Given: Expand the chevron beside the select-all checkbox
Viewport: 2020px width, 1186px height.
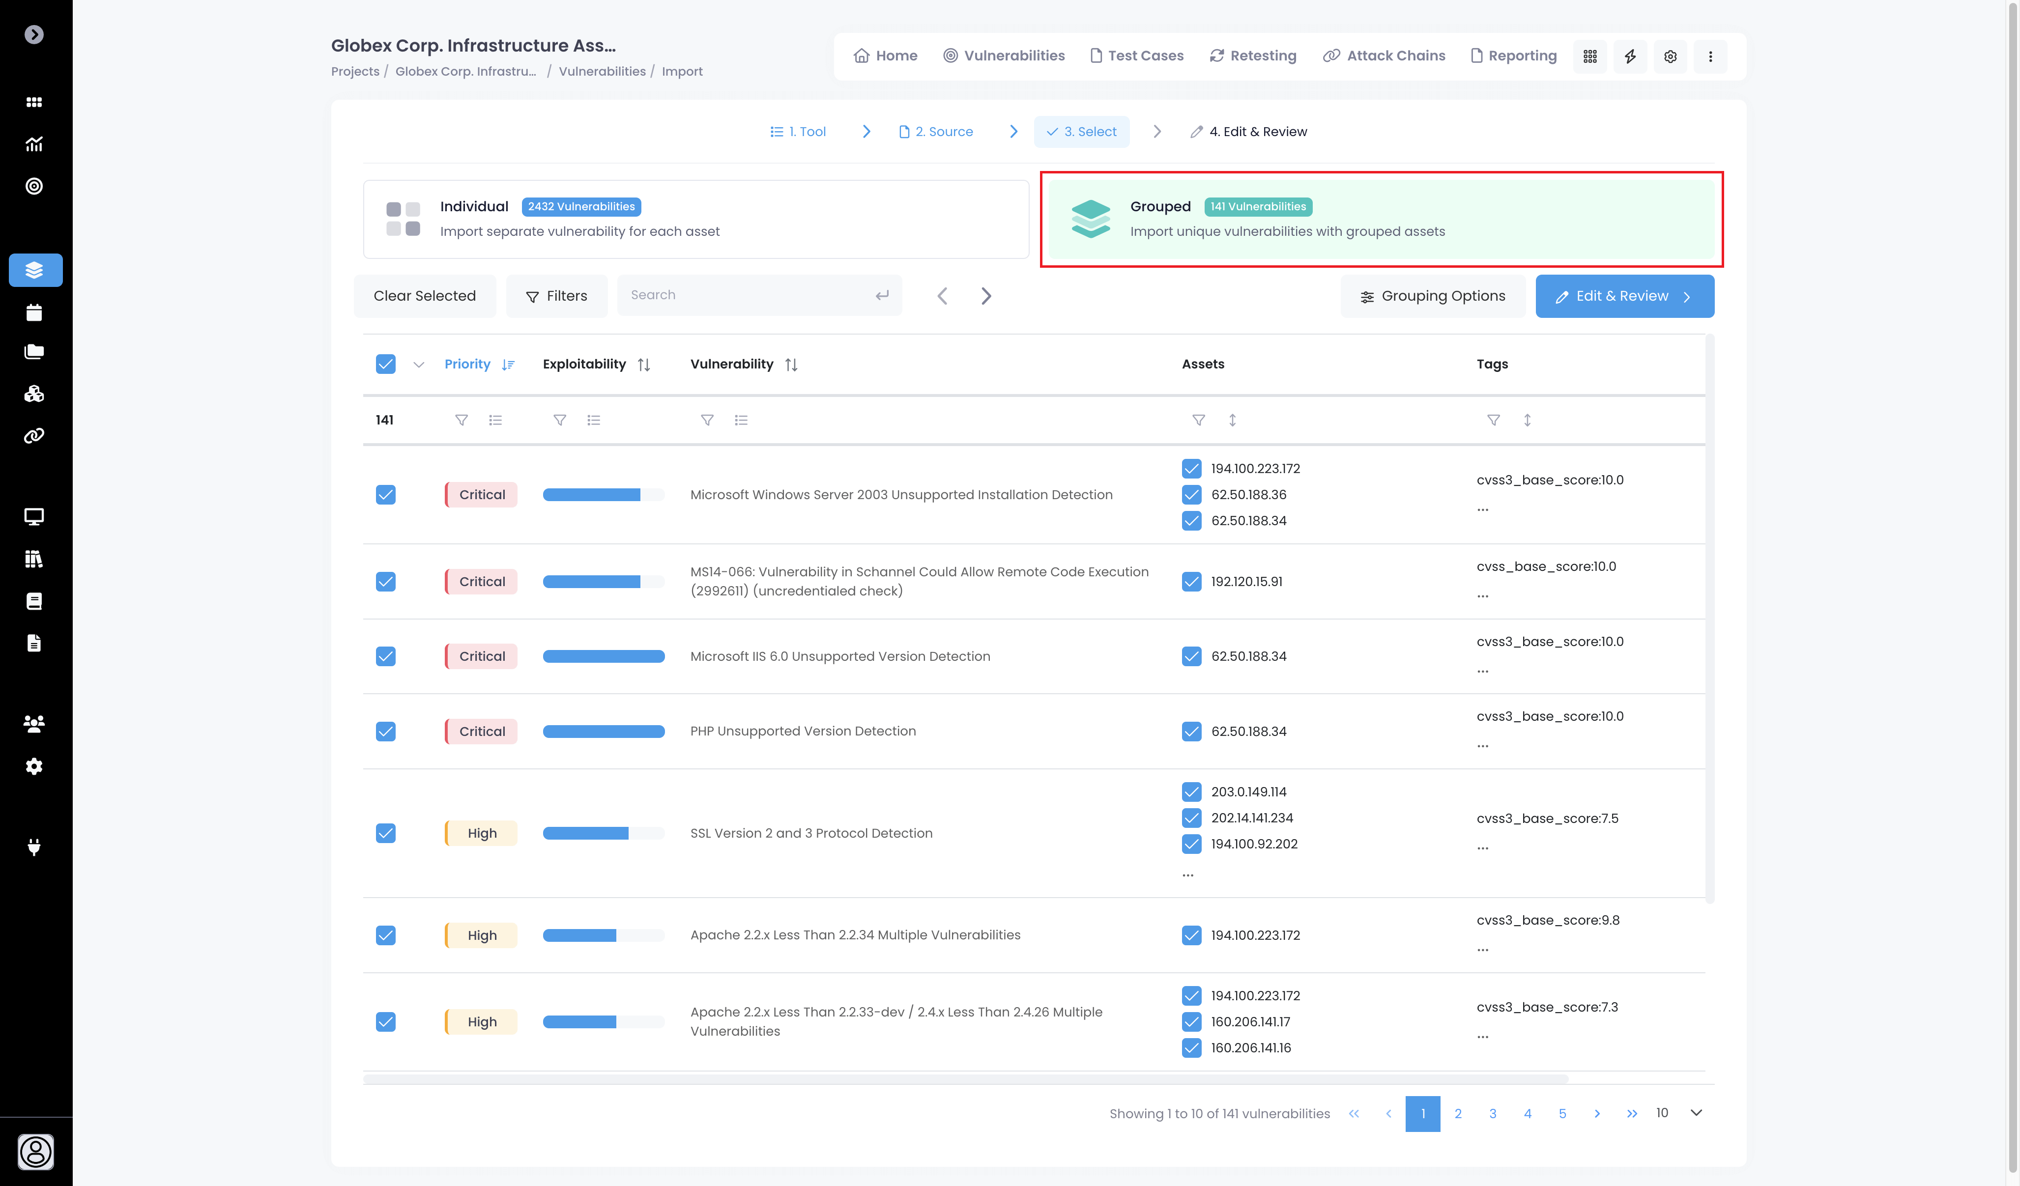Looking at the screenshot, I should (418, 365).
